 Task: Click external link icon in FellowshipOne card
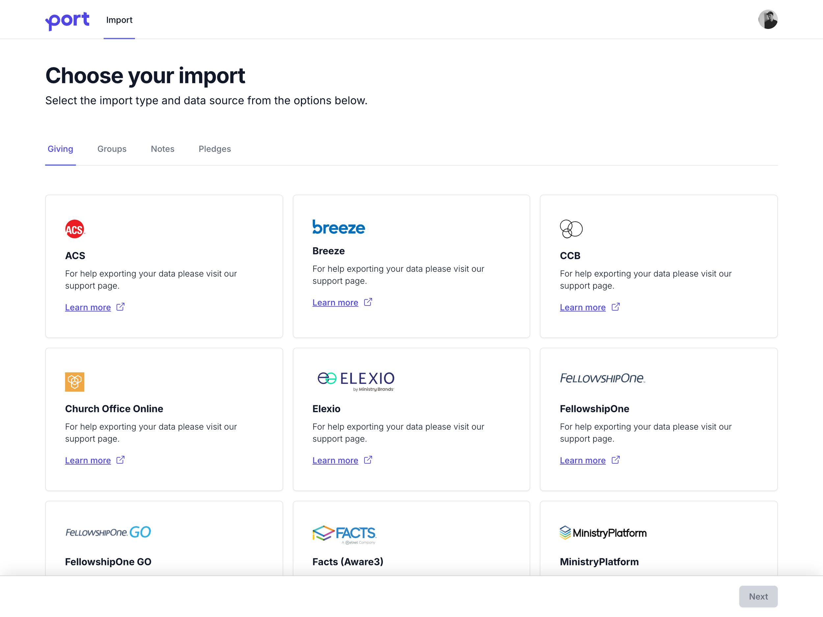coord(616,460)
